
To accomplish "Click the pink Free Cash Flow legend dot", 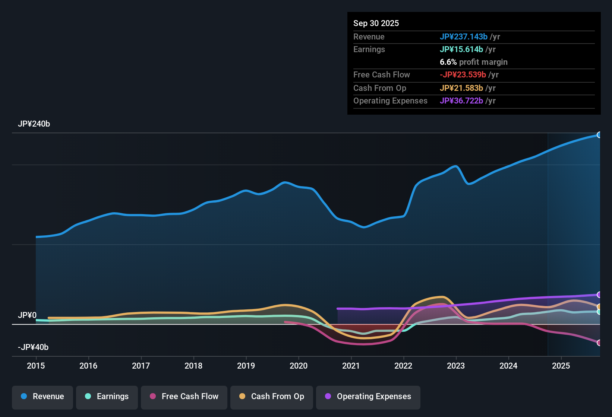I will [x=153, y=397].
